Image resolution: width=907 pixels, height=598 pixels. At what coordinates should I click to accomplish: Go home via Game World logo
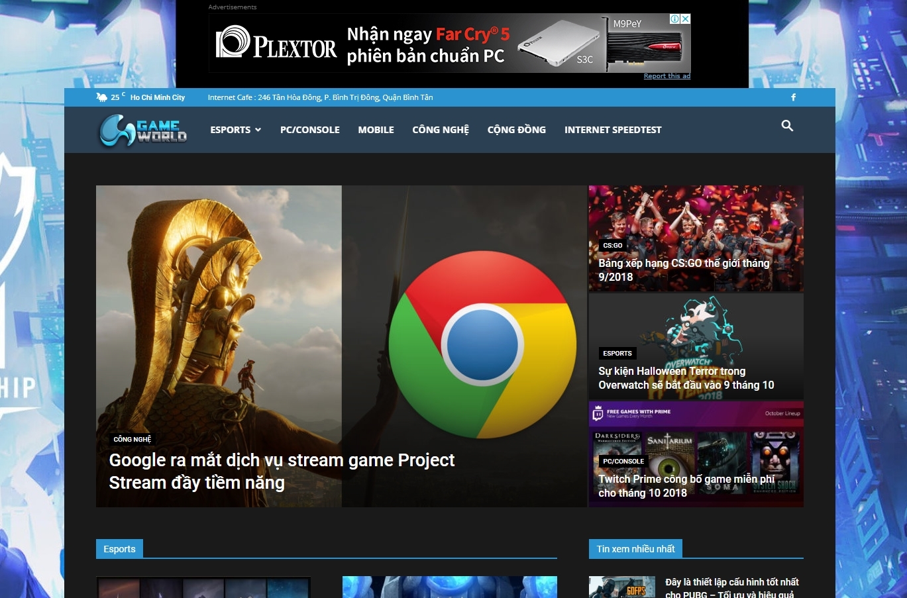pos(143,130)
